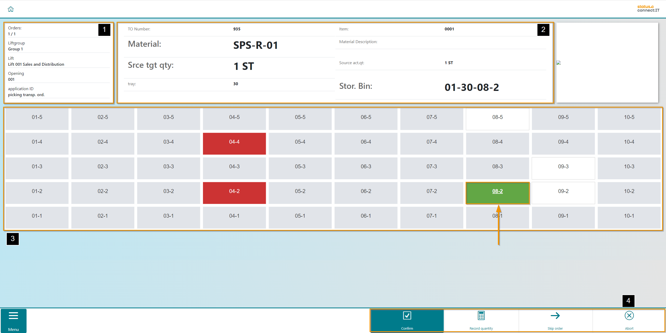Click the Abort cross icon
This screenshot has width=666, height=333.
(x=629, y=316)
